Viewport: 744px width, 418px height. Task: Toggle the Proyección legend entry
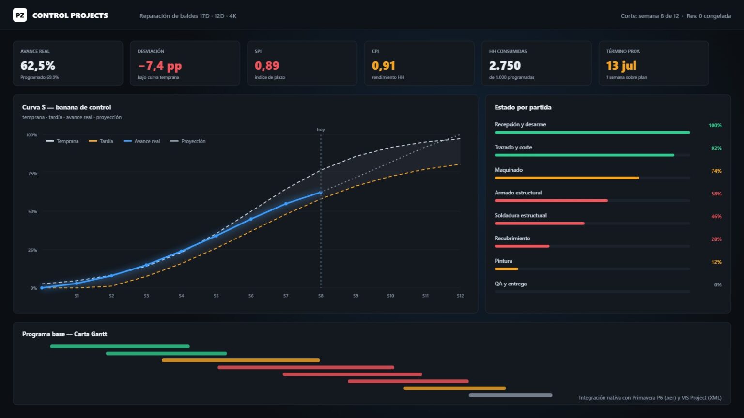click(188, 141)
